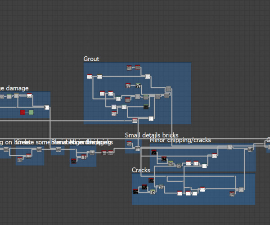Select the solid red node in damage frame

22,112
